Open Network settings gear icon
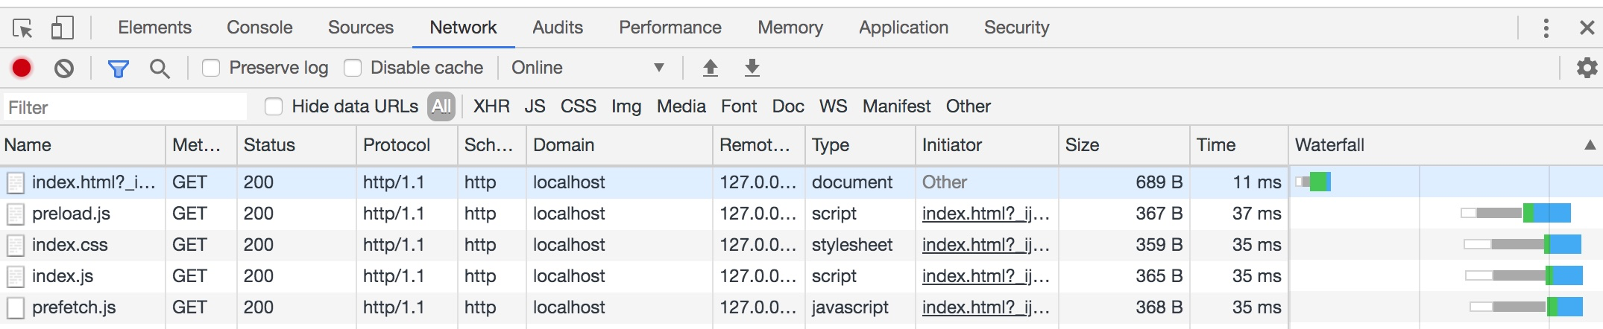 (1587, 68)
